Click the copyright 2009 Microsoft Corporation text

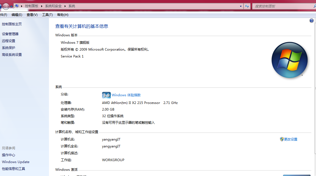tap(105, 50)
